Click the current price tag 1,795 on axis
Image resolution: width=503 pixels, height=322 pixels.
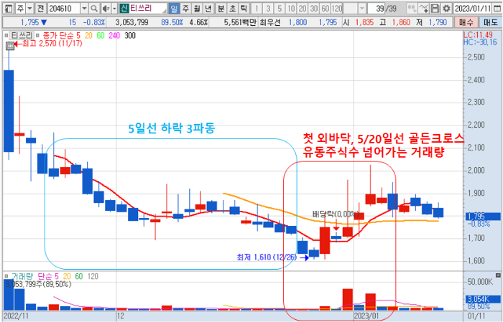pyautogui.click(x=483, y=217)
